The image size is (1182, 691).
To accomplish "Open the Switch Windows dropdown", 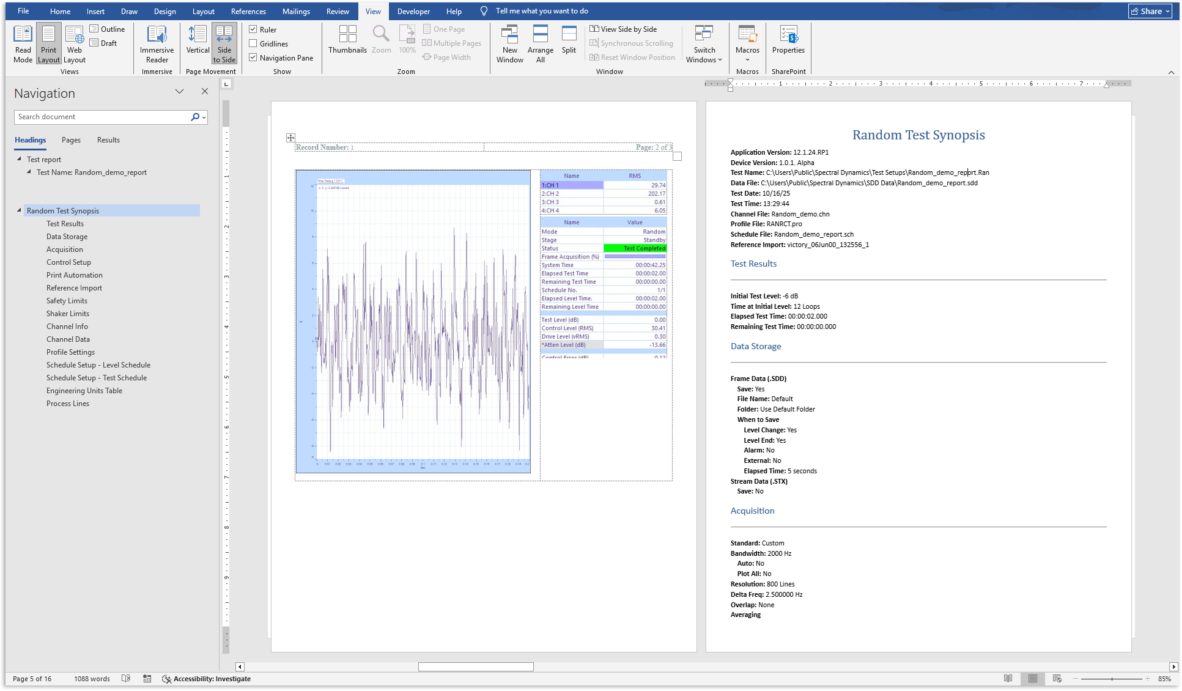I will 704,43.
